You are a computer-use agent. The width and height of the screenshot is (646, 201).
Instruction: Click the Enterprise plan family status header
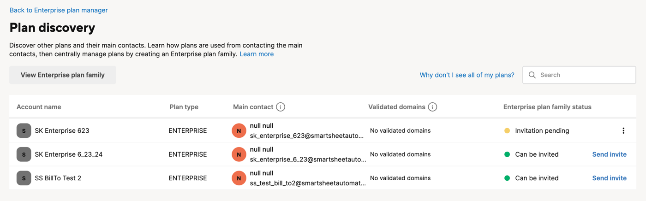click(x=547, y=107)
